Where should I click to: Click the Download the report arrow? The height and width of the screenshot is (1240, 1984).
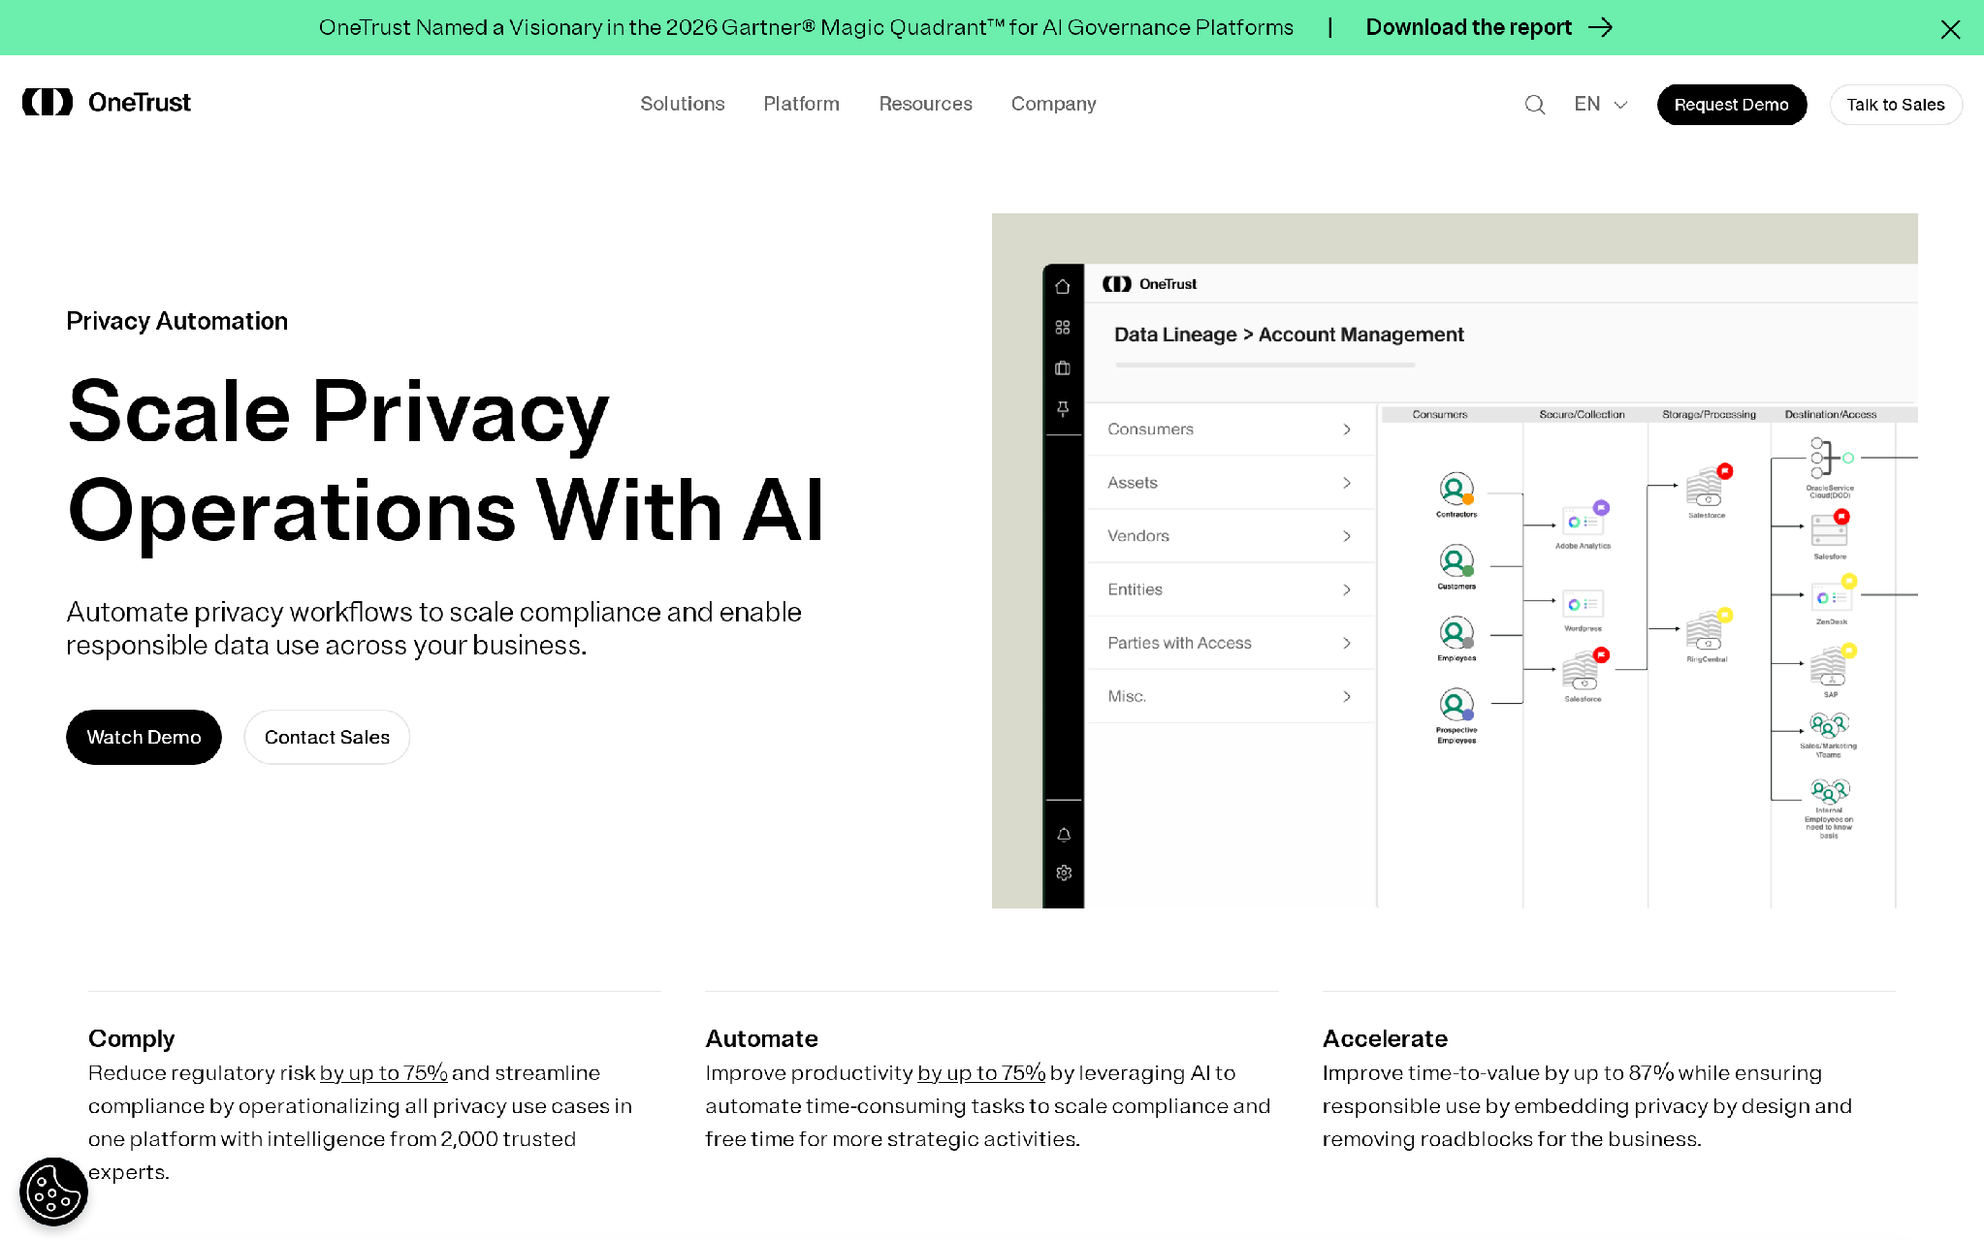click(x=1601, y=27)
